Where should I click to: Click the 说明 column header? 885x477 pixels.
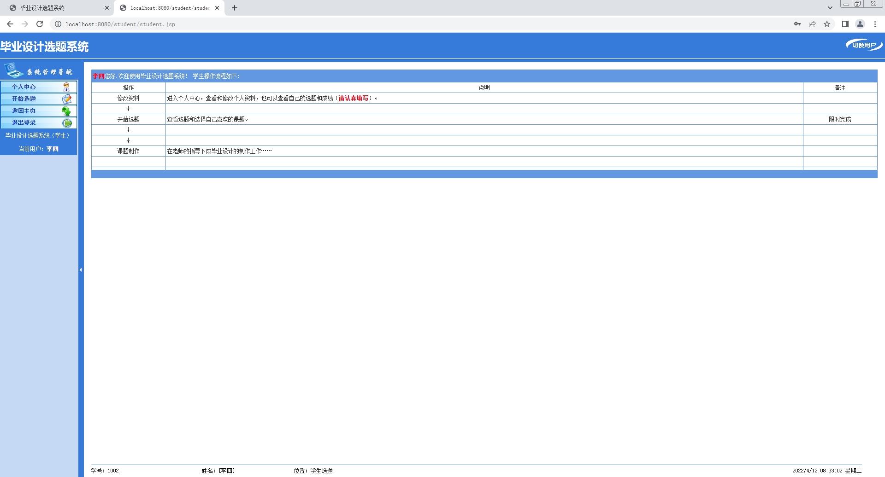484,87
